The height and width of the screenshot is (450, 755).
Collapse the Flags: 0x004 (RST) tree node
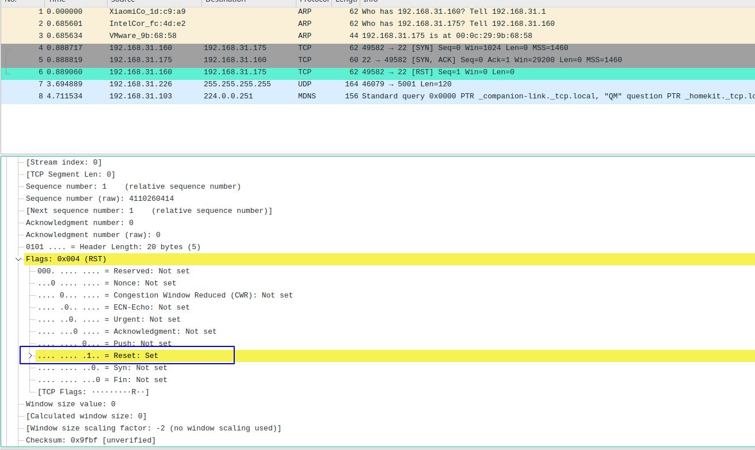click(x=18, y=260)
